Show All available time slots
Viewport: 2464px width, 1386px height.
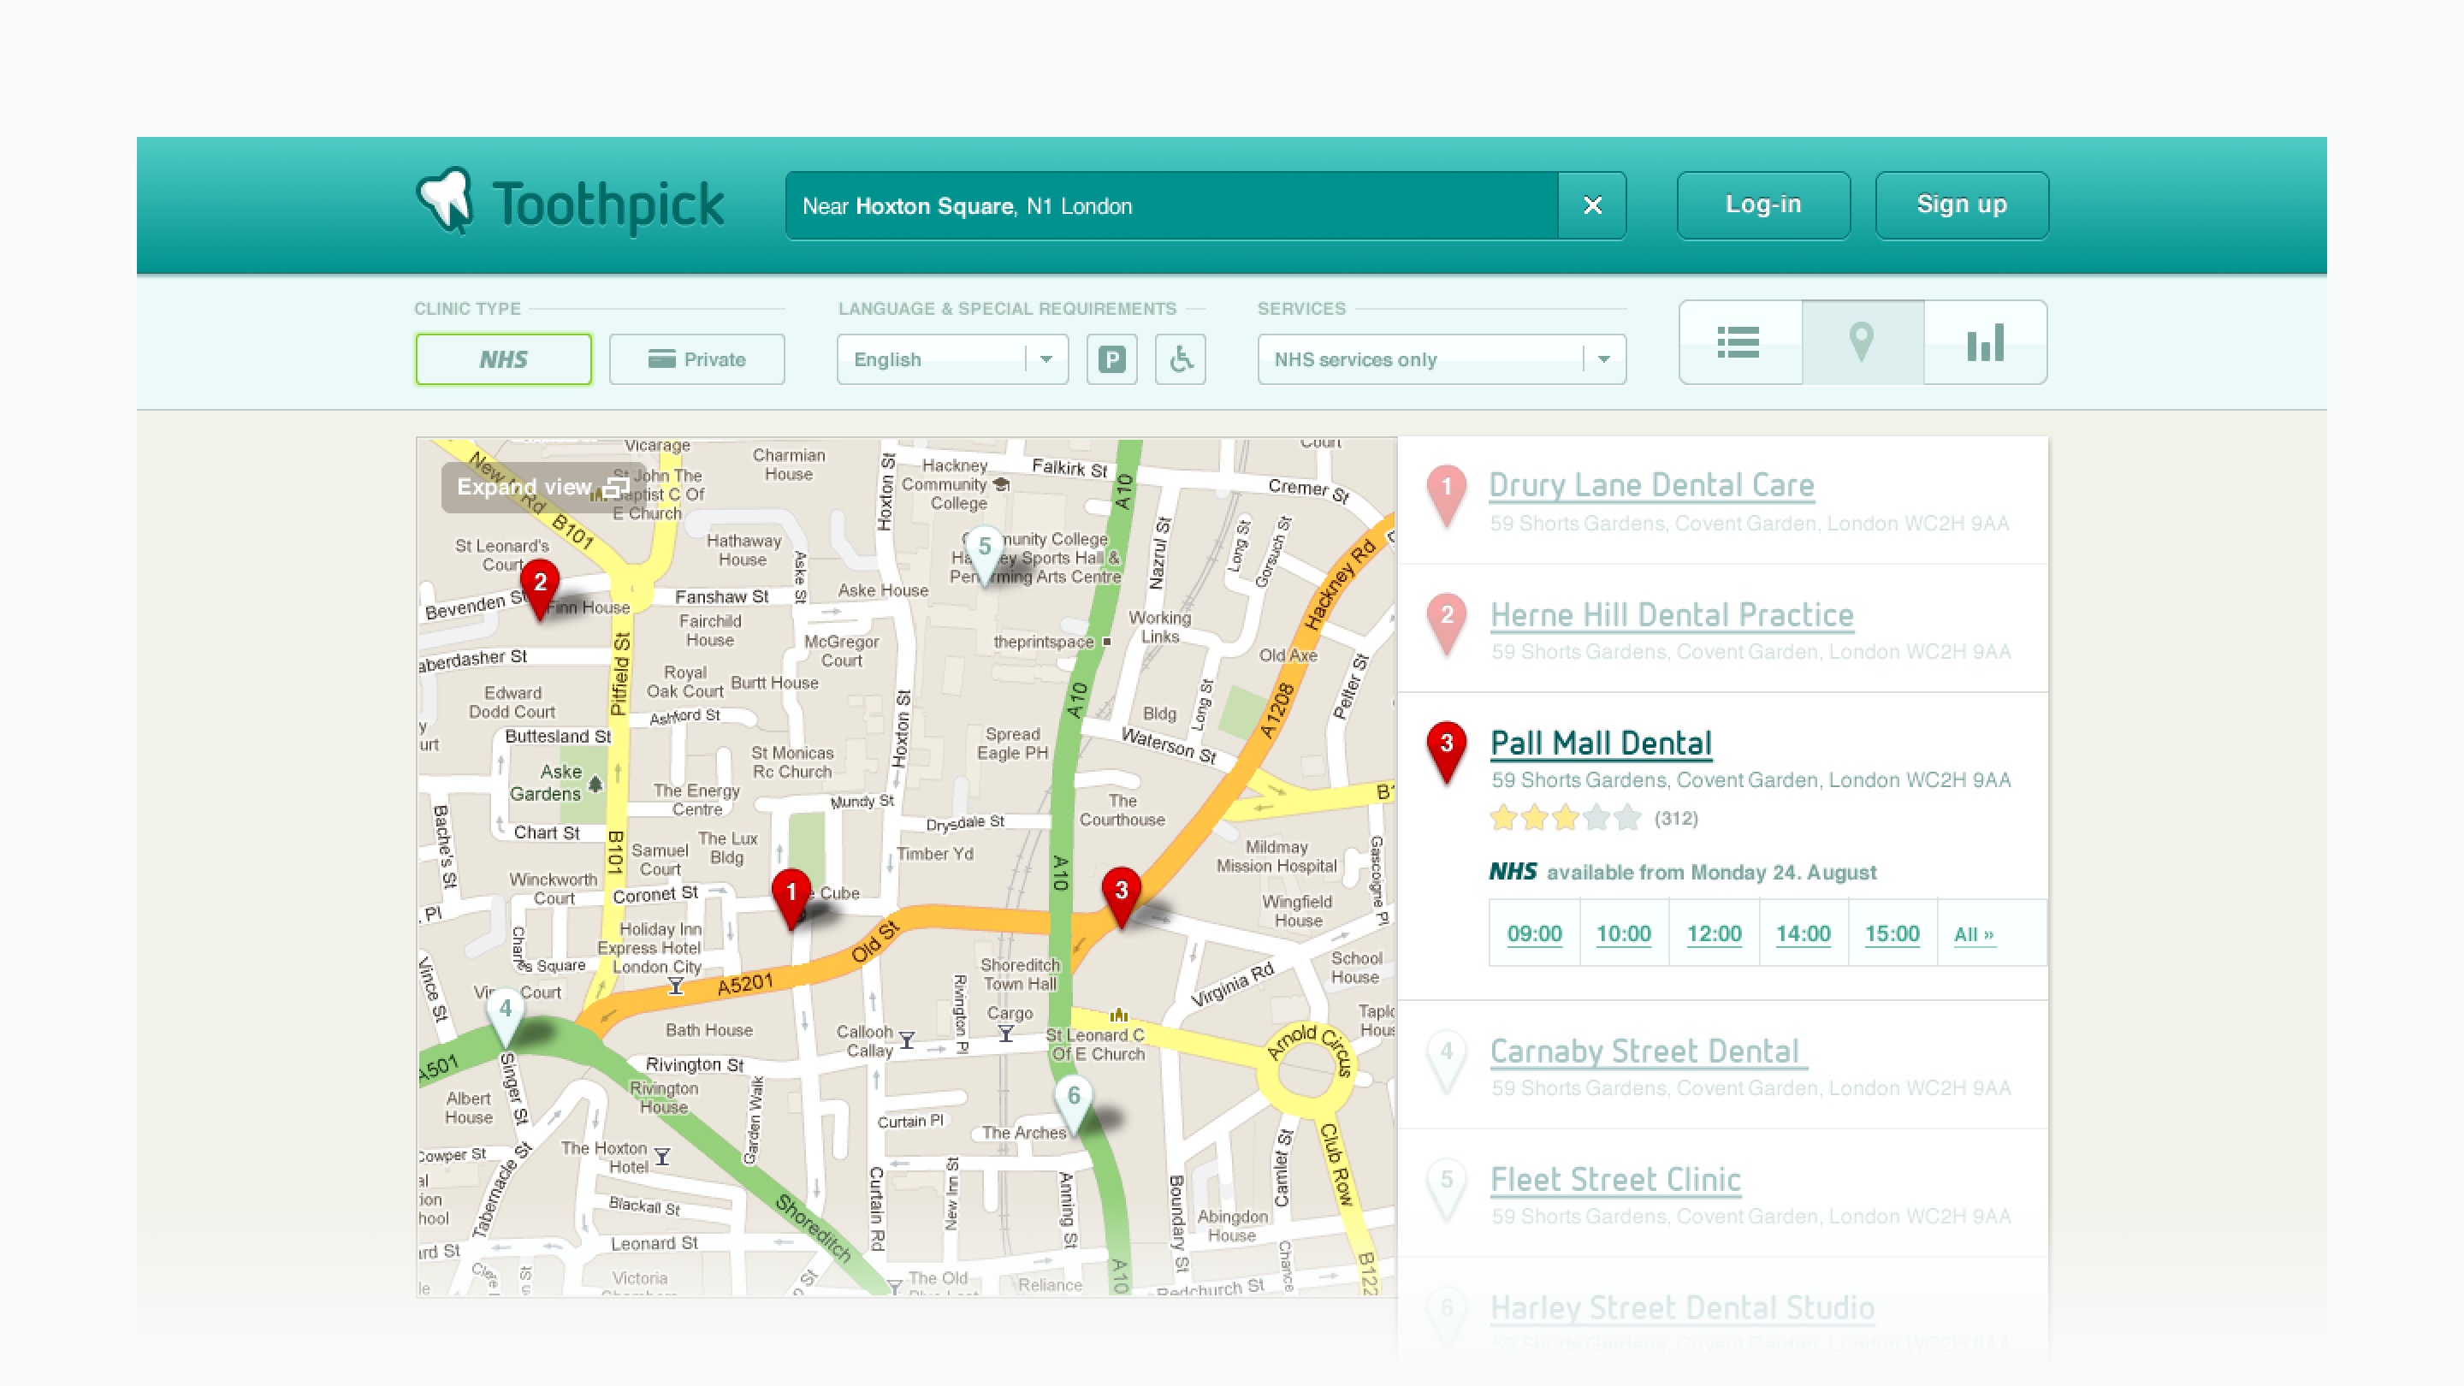pyautogui.click(x=1973, y=934)
